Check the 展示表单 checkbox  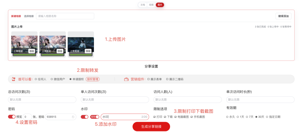[155, 79]
